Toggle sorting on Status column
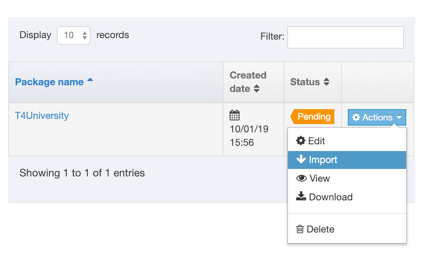This screenshot has height=274, width=423. (327, 82)
